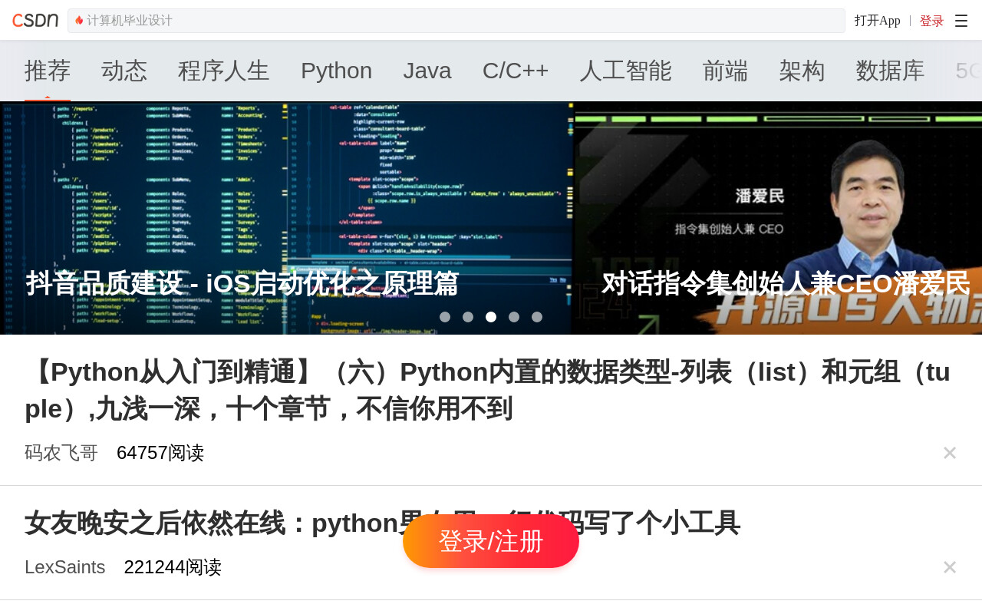
Task: Focus the 计算机毕业设计 search field
Action: tap(456, 21)
